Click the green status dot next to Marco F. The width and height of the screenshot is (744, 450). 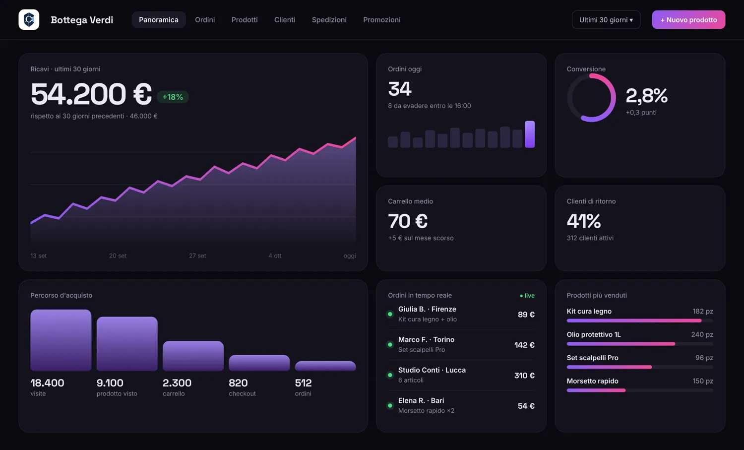pos(390,344)
